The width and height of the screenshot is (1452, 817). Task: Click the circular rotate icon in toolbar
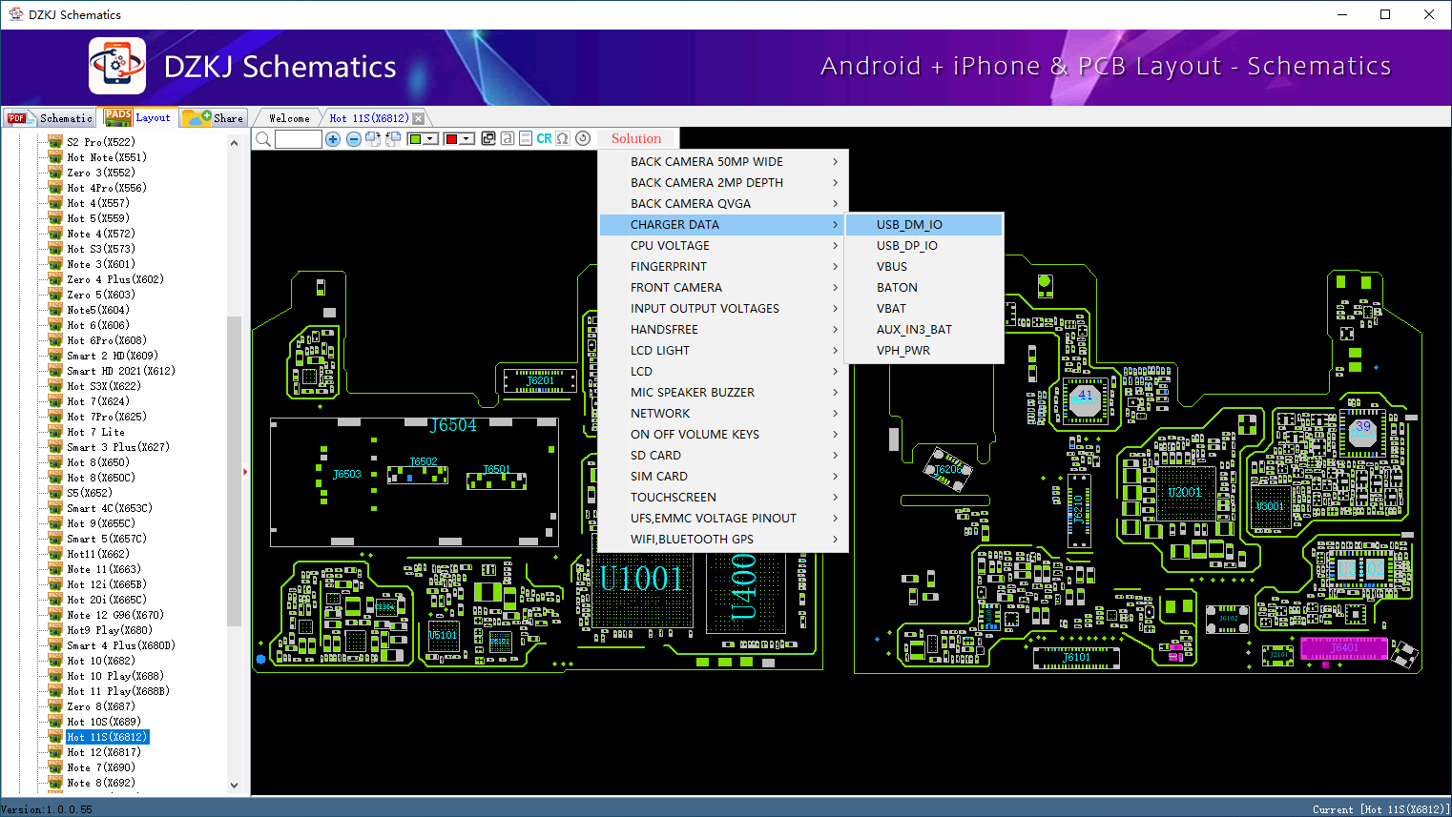(583, 139)
